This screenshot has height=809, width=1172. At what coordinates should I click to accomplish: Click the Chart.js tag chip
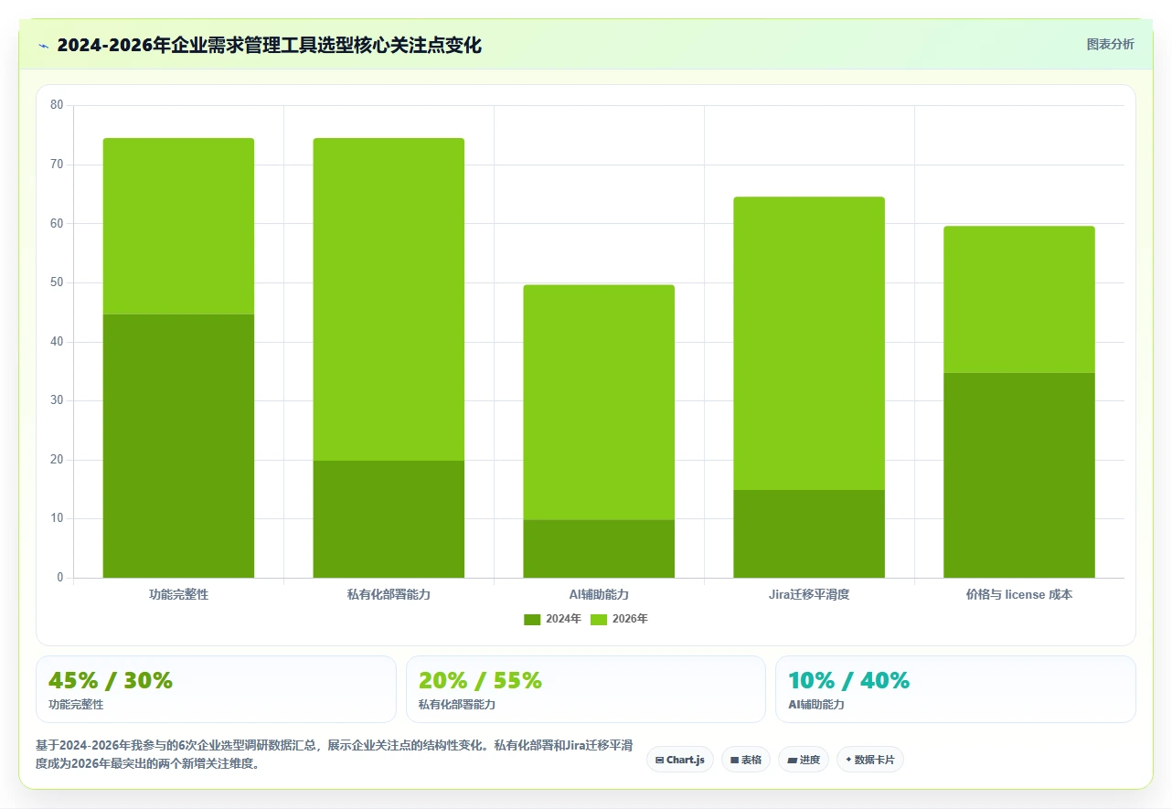tap(680, 760)
